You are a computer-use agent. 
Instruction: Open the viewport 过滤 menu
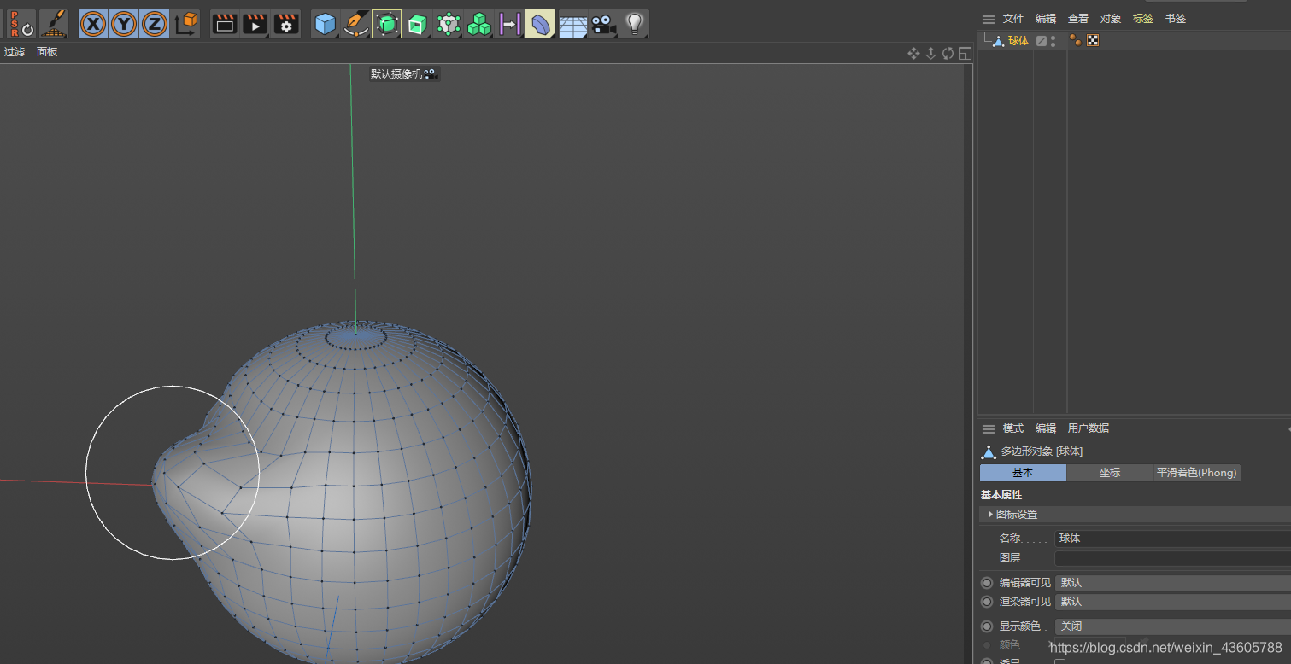(15, 52)
